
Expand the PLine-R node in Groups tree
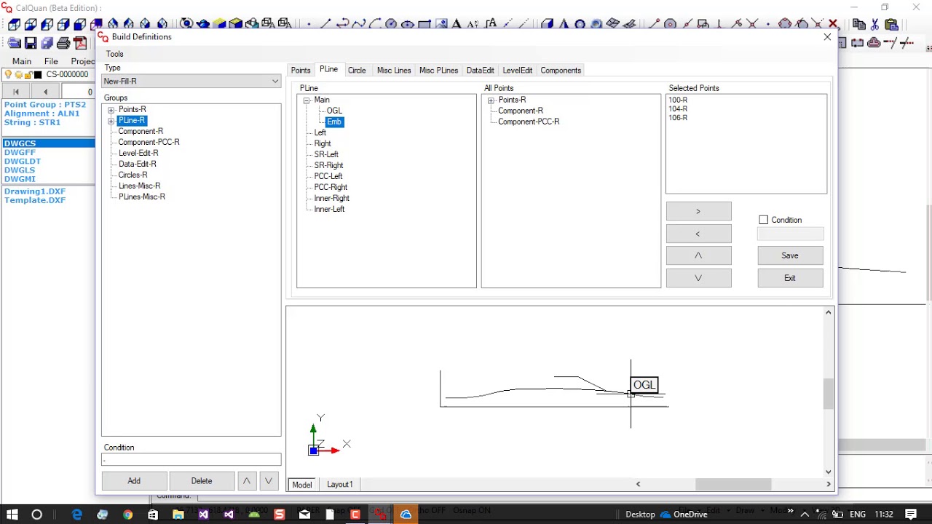pos(111,121)
